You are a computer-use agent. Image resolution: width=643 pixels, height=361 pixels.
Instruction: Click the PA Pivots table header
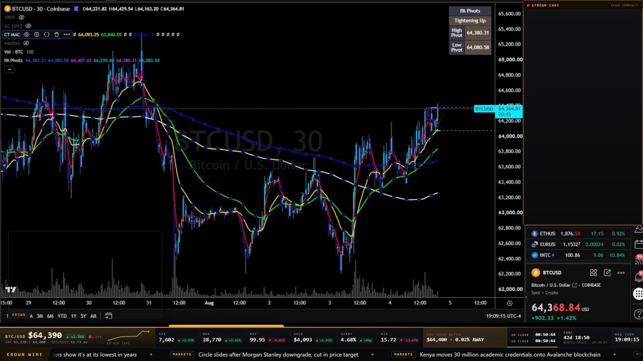[470, 11]
